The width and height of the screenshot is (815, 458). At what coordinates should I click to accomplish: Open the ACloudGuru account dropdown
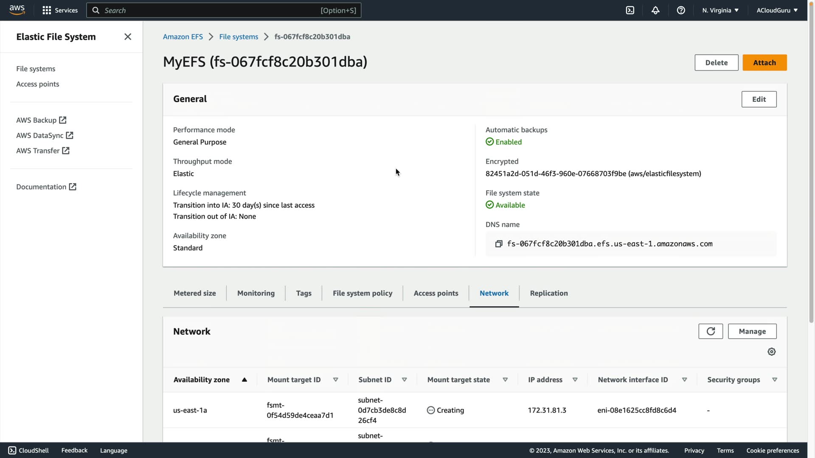coord(777,10)
